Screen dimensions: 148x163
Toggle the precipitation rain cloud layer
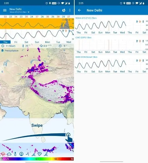3,154
